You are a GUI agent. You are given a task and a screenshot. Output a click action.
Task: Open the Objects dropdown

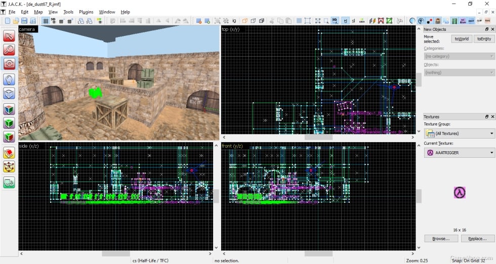click(459, 73)
